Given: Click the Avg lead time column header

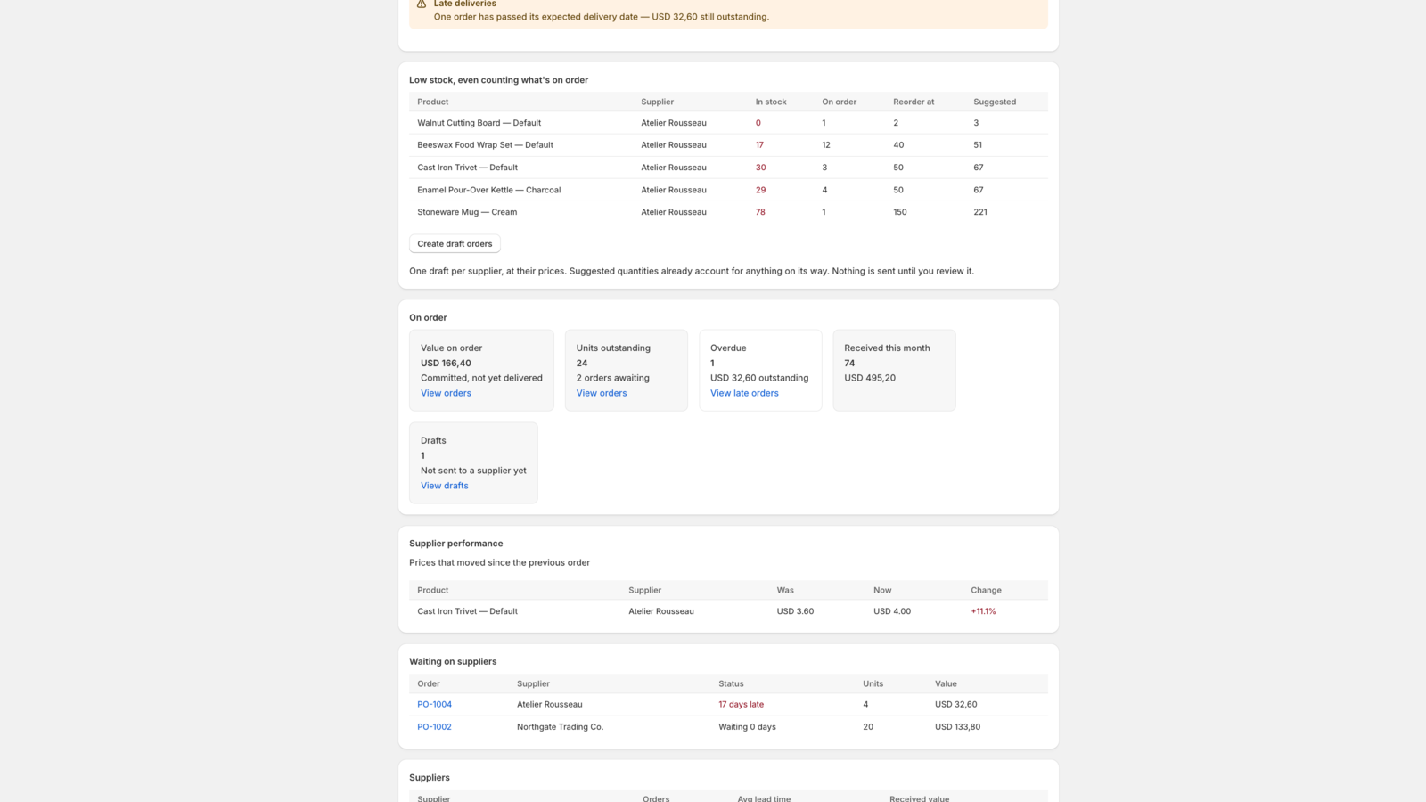Looking at the screenshot, I should tap(764, 798).
